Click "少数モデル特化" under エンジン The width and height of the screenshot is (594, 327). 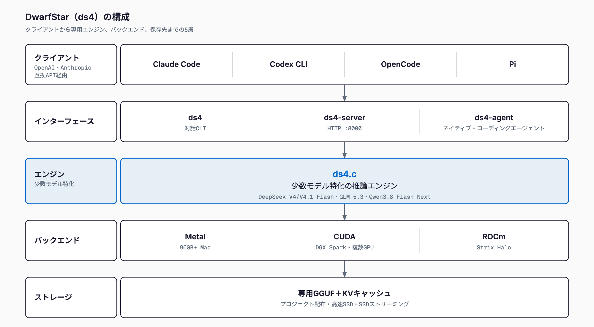pos(54,184)
